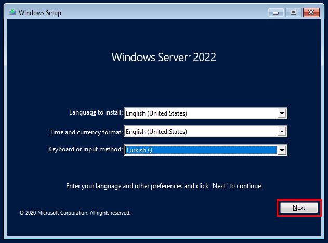The height and width of the screenshot is (243, 328).
Task: Maximize the Windows Setup window
Action: (293, 12)
